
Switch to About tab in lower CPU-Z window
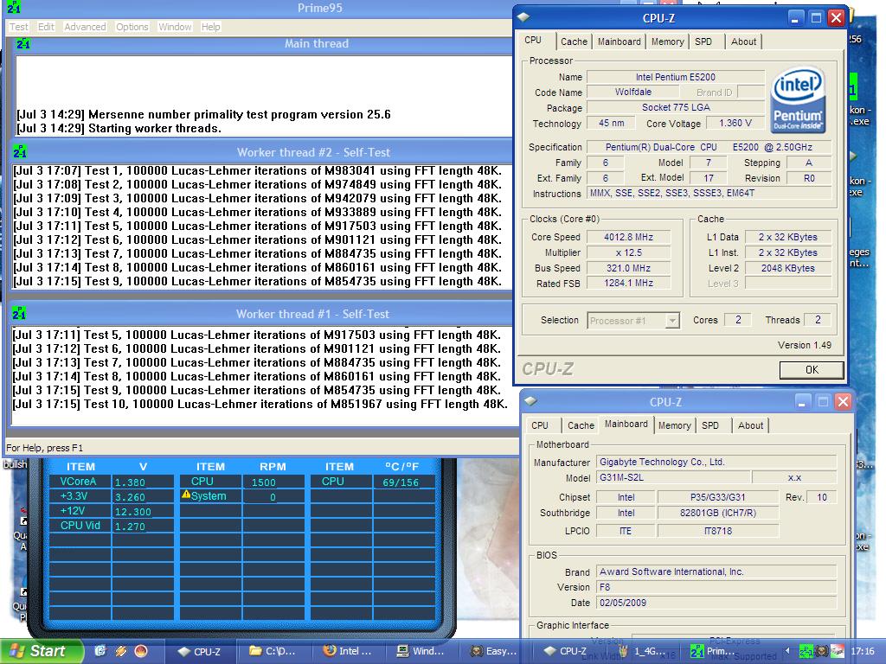[750, 425]
